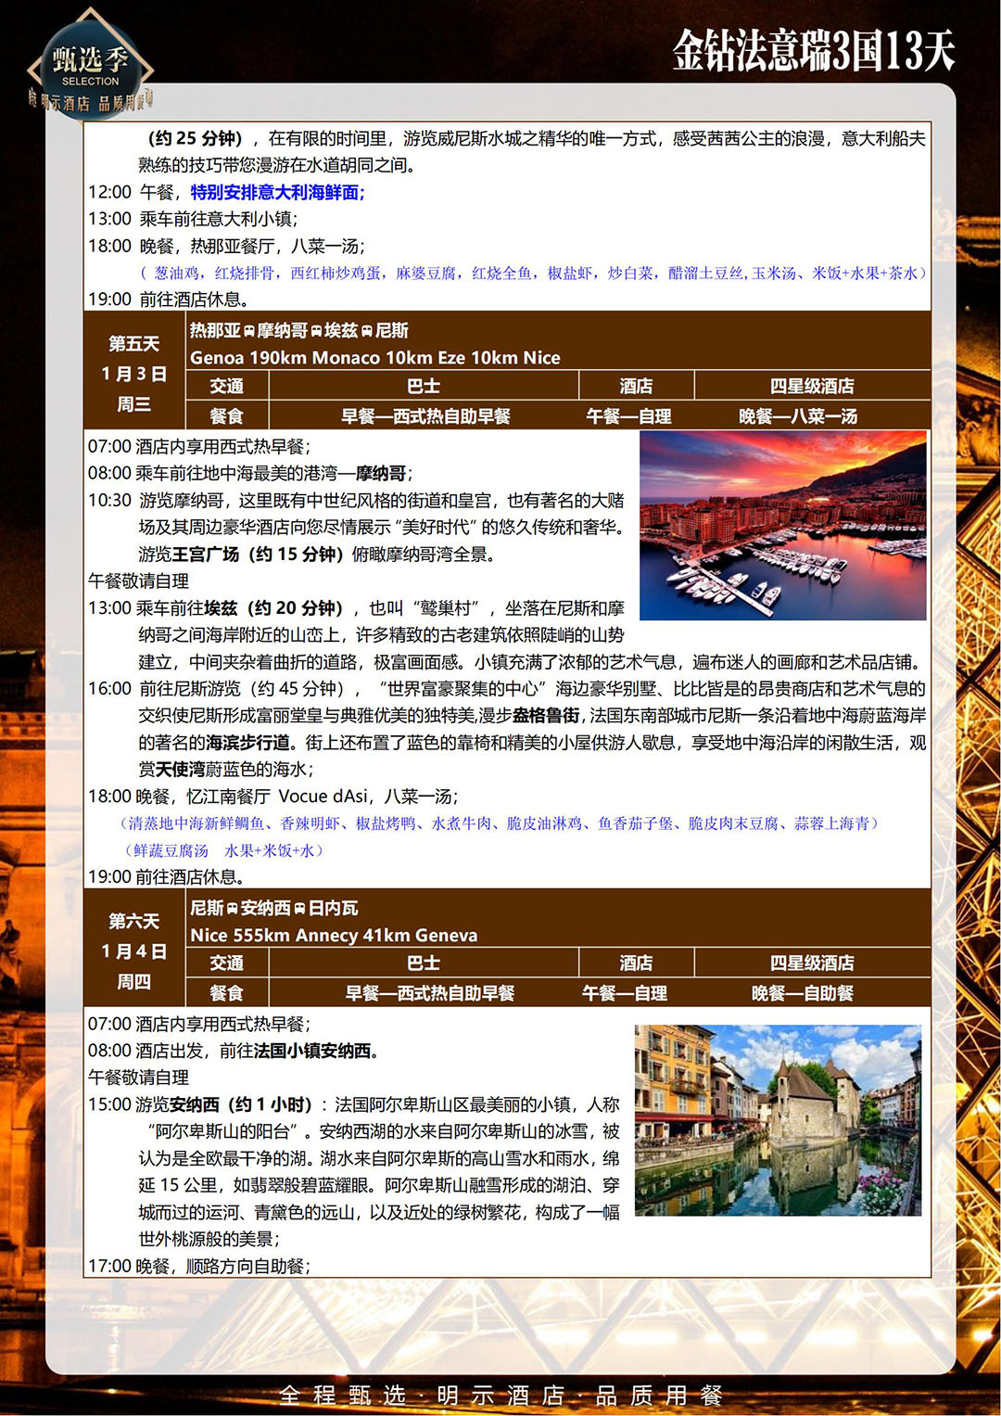Click the 交通 cell in day five table
Viewport: 1001px width, 1416px height.
tap(227, 386)
